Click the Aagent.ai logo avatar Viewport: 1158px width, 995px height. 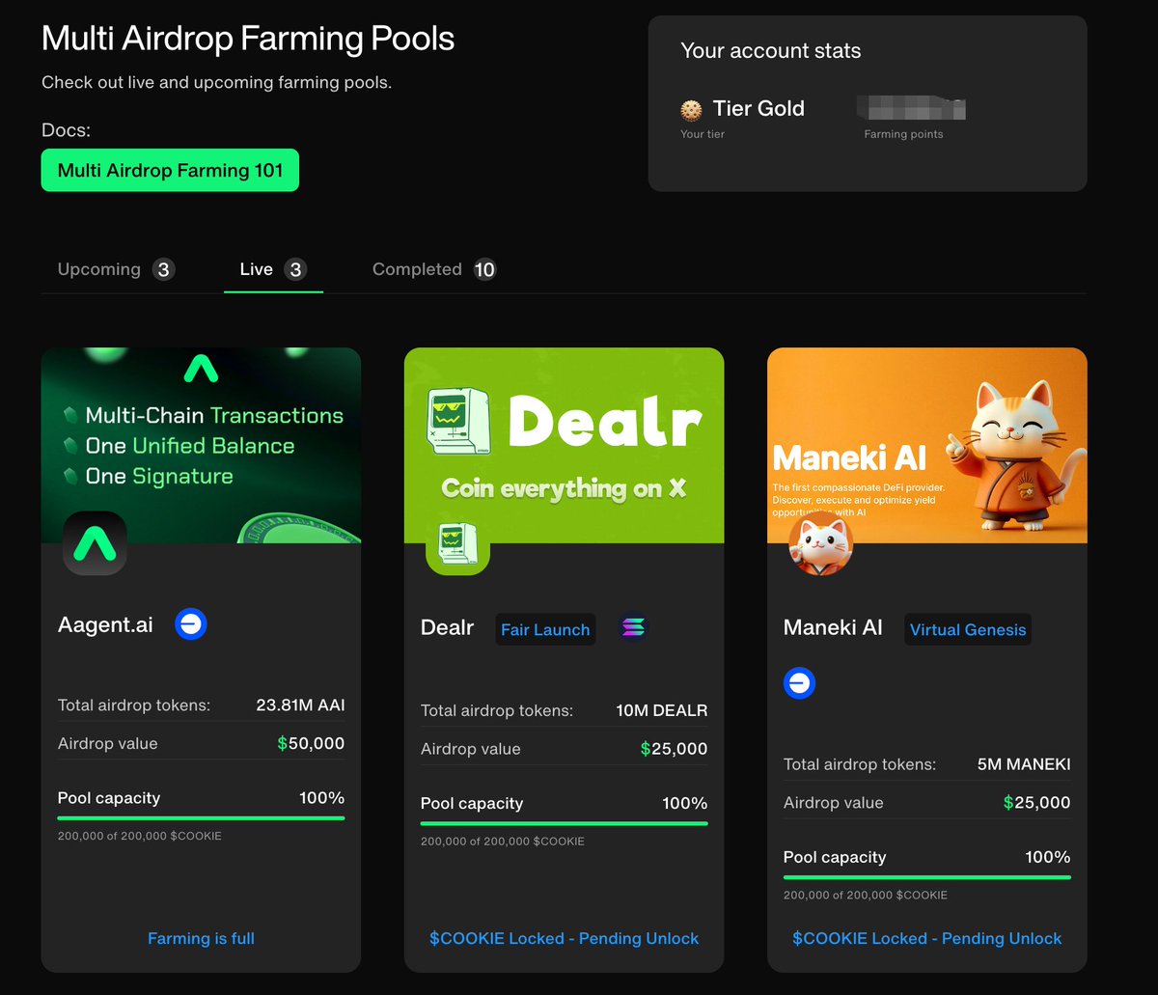[x=95, y=543]
